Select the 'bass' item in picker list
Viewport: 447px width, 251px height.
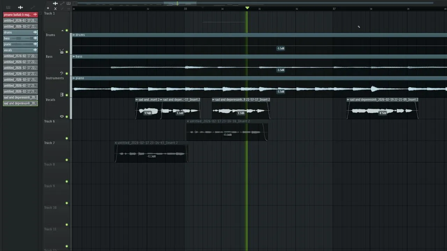[20, 38]
